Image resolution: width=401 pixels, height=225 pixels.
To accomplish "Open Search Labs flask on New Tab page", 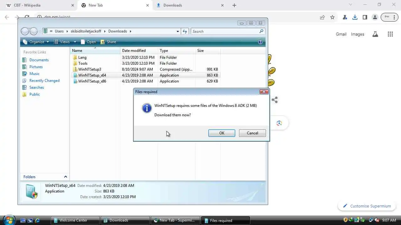I will [375, 34].
